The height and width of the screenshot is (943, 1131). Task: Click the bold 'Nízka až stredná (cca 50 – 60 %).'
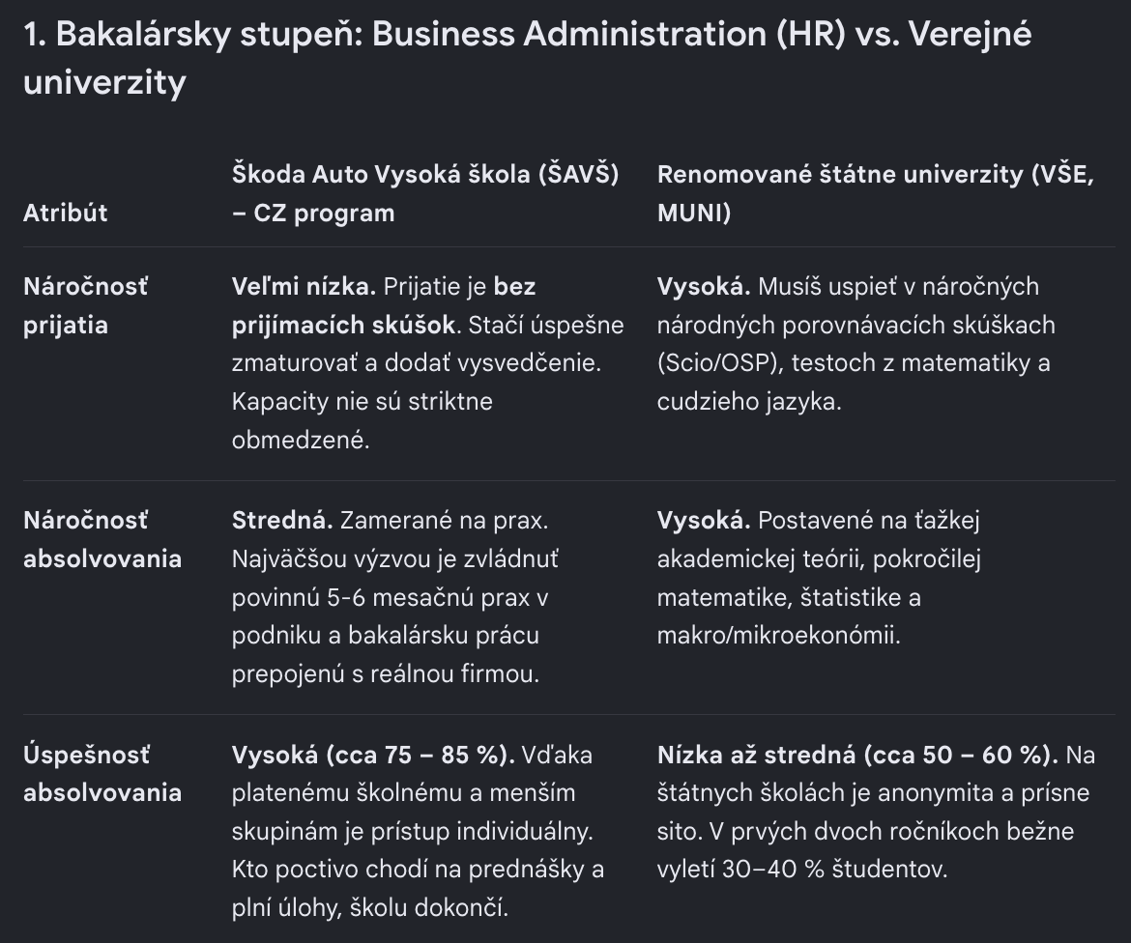[x=856, y=755]
